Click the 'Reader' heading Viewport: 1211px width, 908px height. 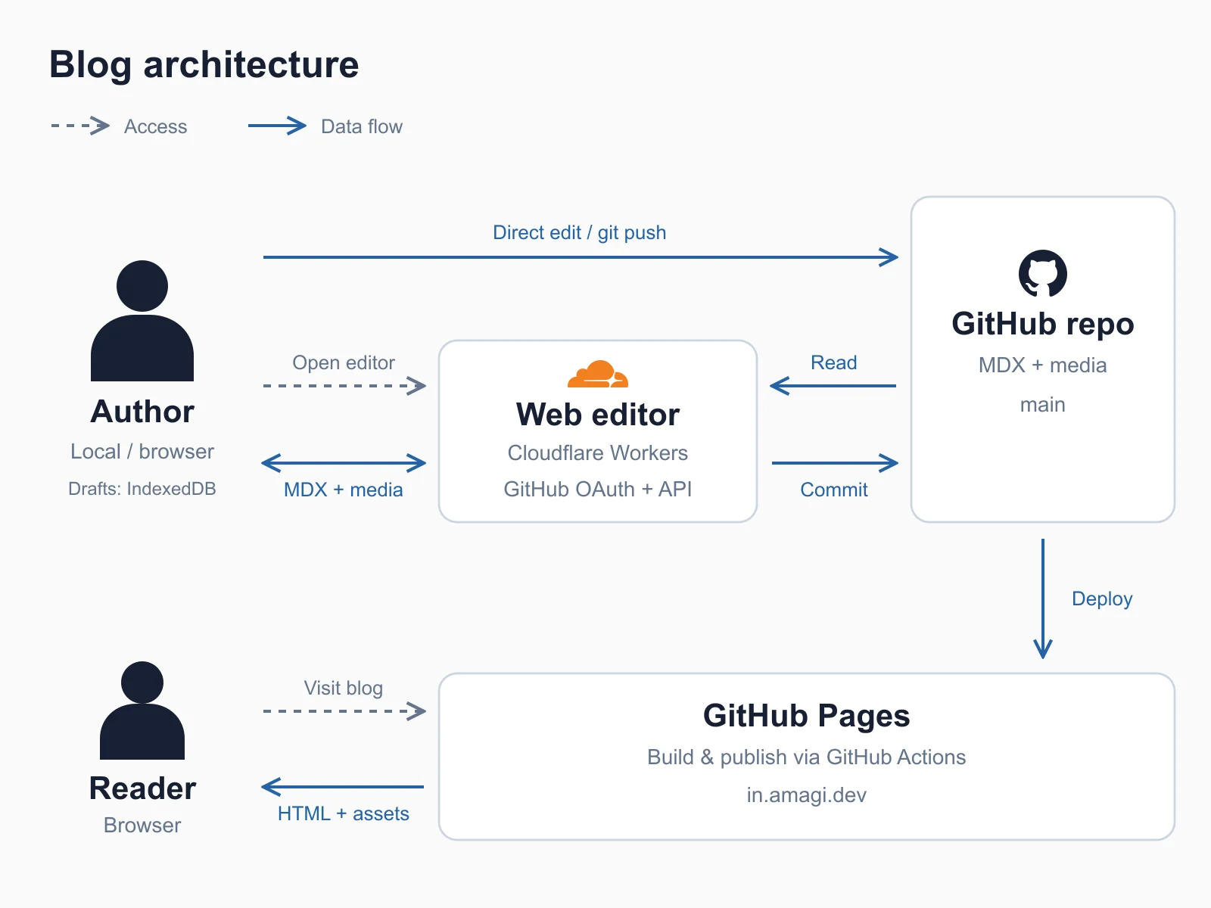pyautogui.click(x=142, y=788)
